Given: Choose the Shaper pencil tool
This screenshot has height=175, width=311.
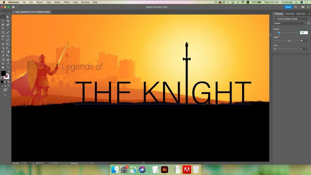Looking at the screenshot, I should 3,36.
